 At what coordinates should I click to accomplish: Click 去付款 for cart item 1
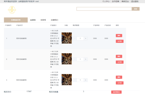tap(120, 41)
